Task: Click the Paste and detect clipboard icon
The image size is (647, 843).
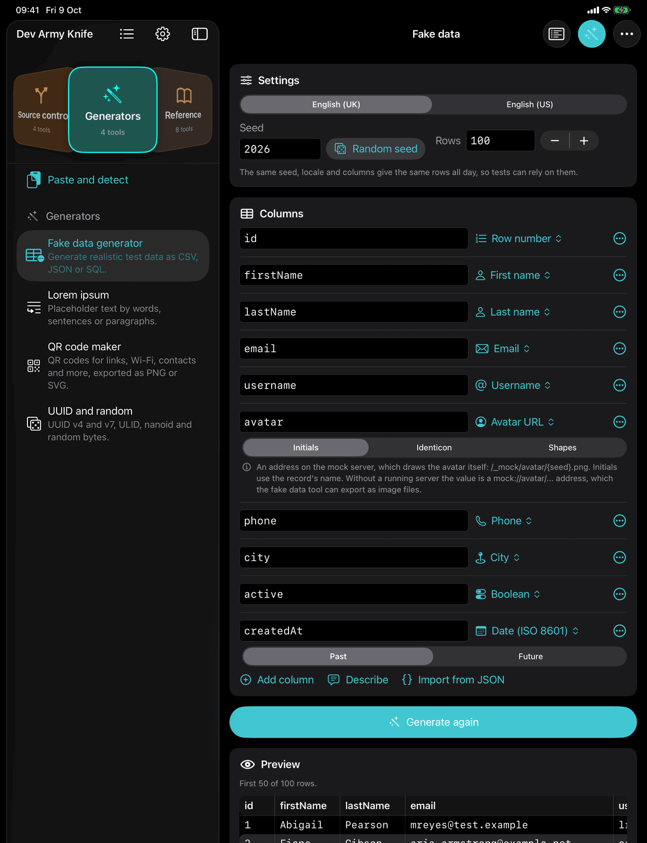Action: click(33, 180)
